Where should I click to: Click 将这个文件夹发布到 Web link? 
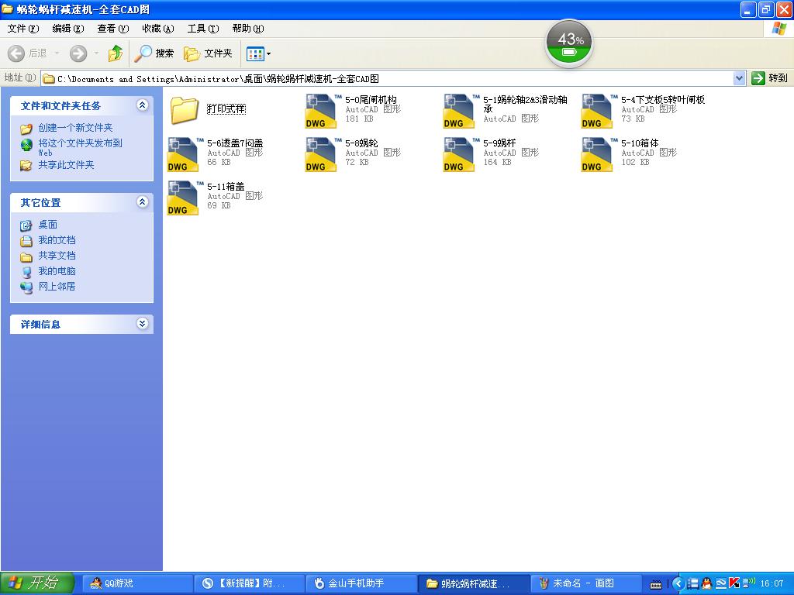tap(80, 147)
